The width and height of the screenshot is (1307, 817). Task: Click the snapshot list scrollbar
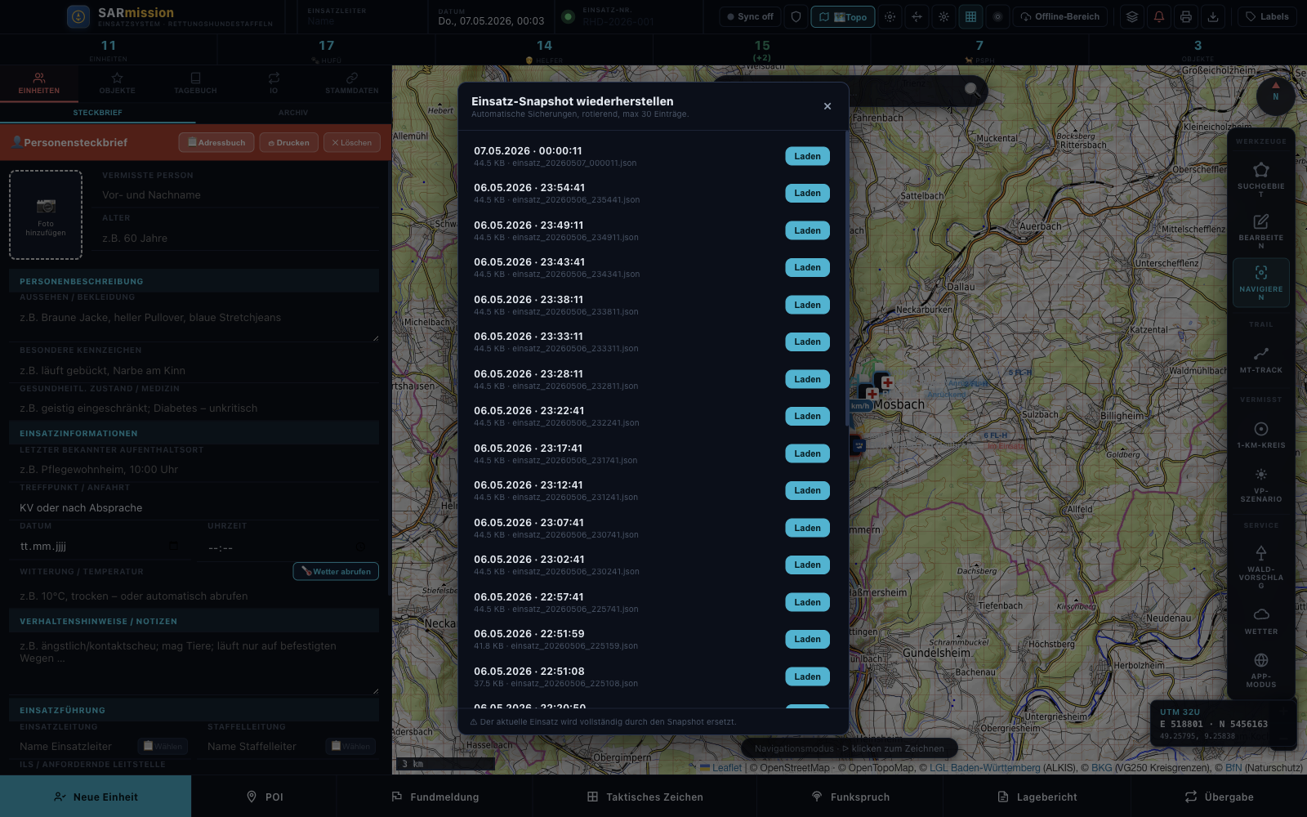click(846, 278)
